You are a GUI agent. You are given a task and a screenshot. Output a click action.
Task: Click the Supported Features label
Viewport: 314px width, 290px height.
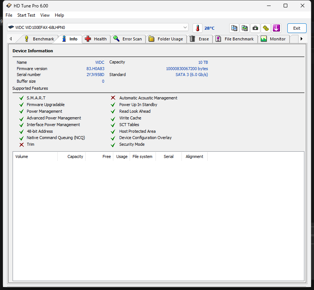click(30, 88)
